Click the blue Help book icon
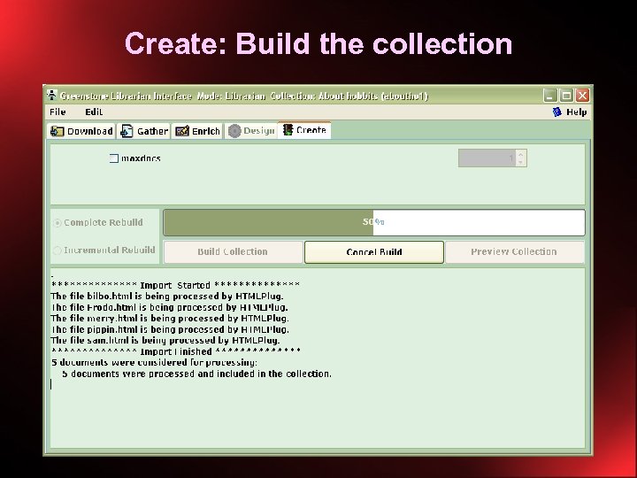The image size is (637, 478). coord(557,112)
